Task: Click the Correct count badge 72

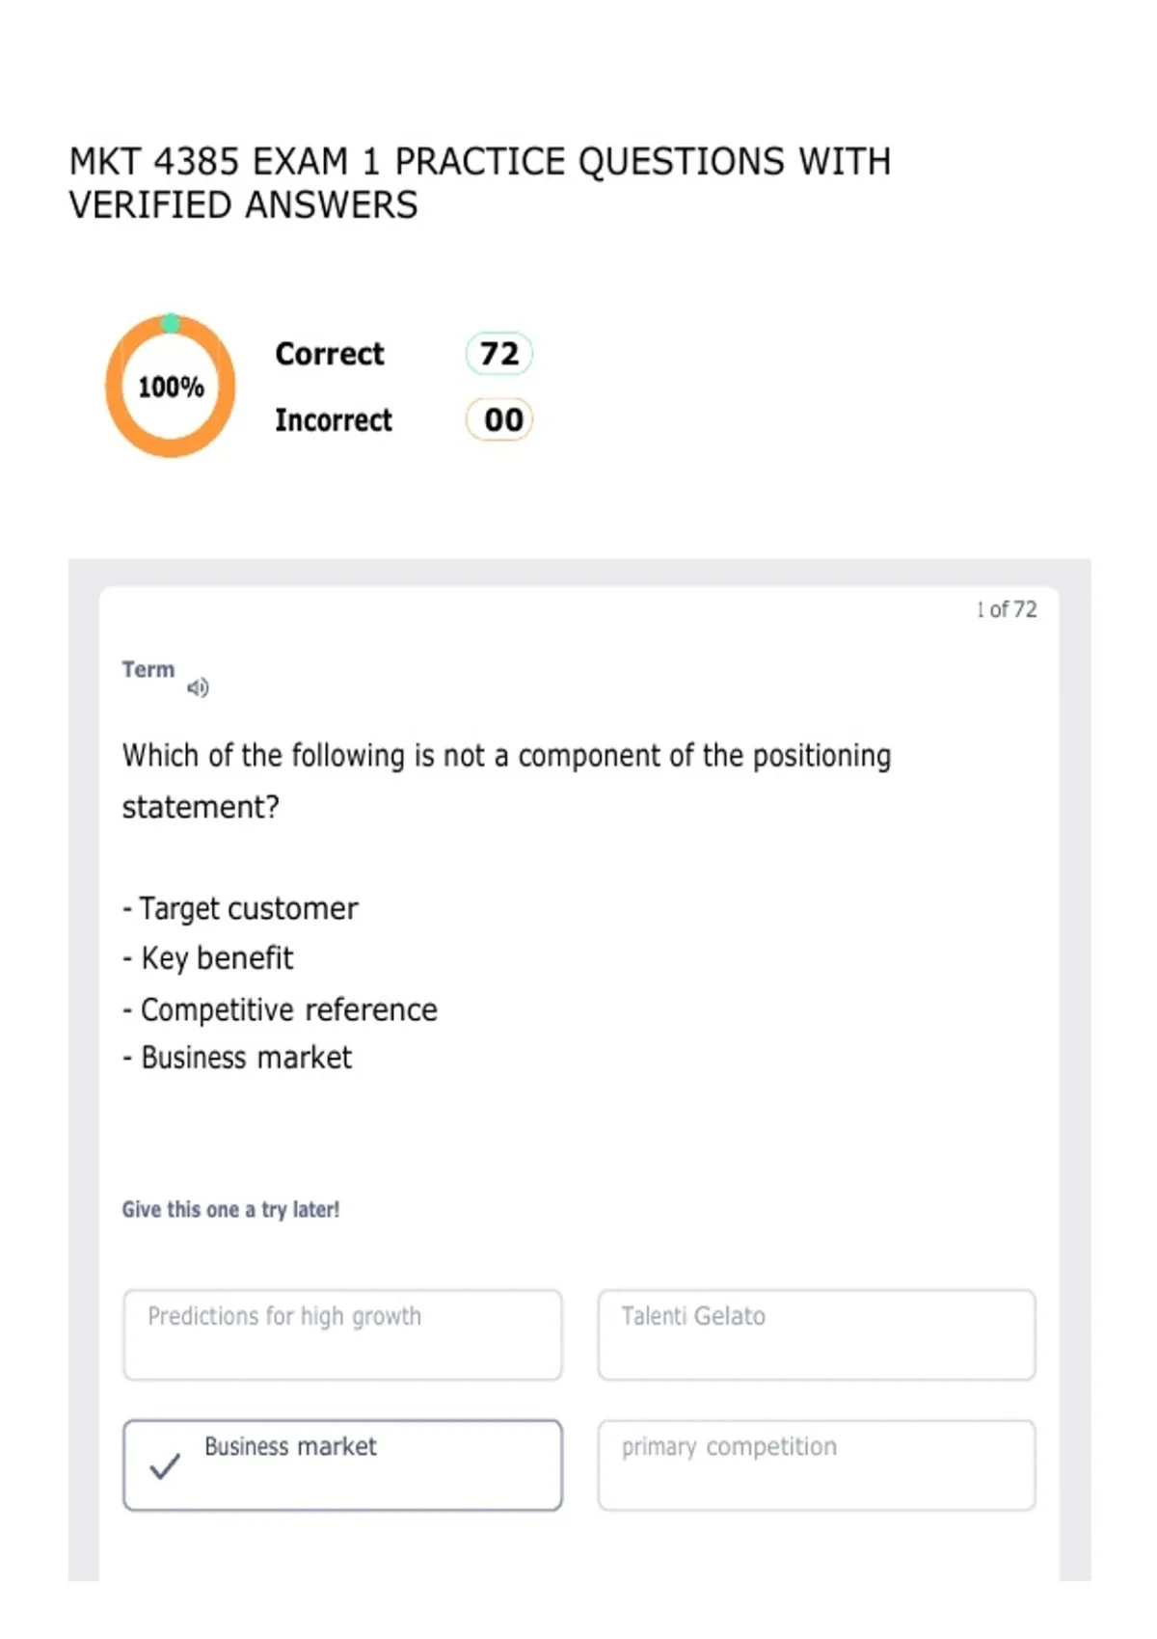Action: click(x=499, y=354)
